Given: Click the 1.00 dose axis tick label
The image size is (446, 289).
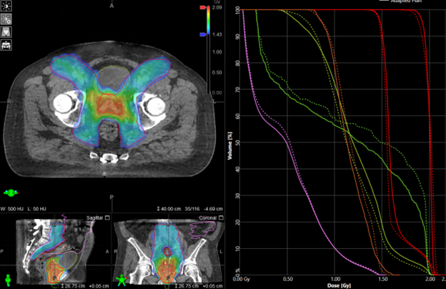Looking at the screenshot, I should click(x=335, y=279).
